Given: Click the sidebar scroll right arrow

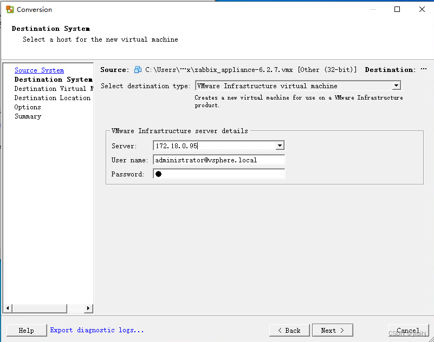Looking at the screenshot, I should [x=88, y=308].
